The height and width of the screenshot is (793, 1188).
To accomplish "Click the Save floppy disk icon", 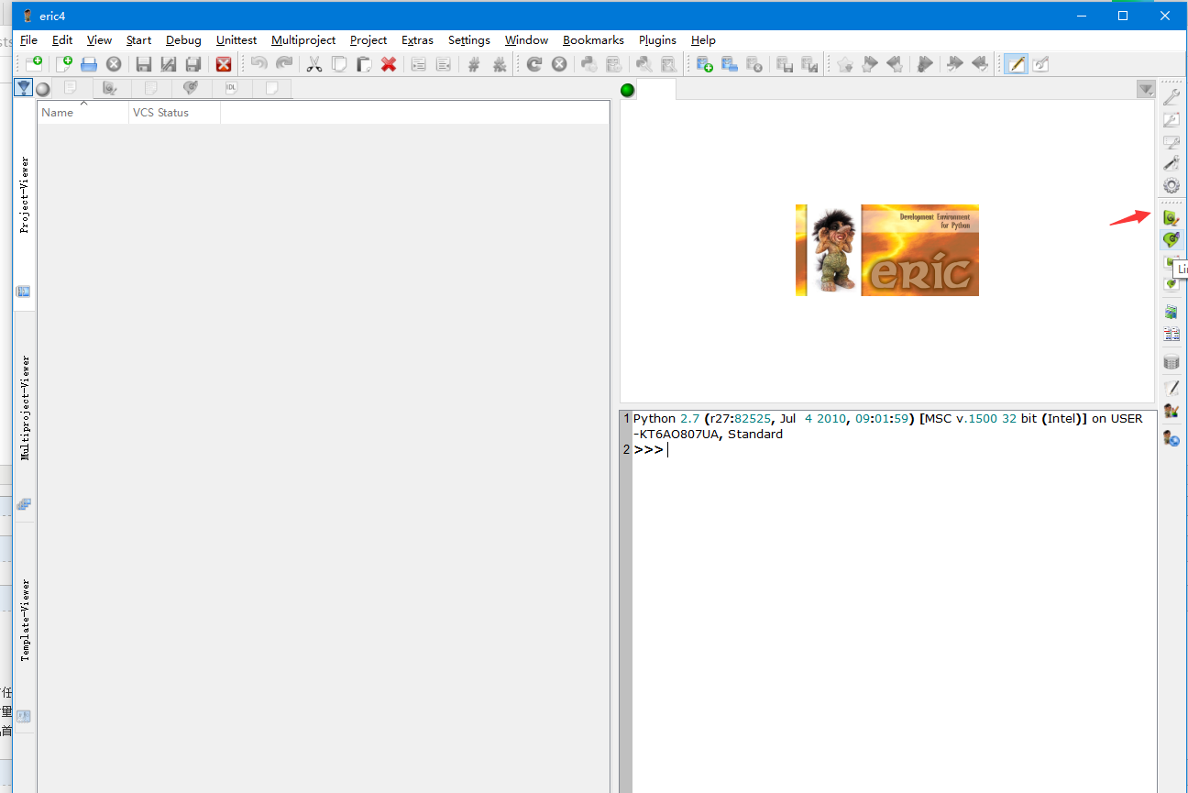I will point(143,64).
